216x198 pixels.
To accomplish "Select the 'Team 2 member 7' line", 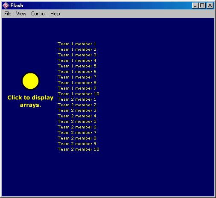I will click(x=77, y=133).
